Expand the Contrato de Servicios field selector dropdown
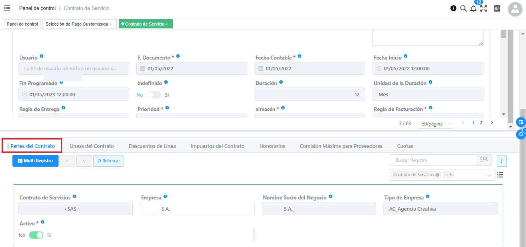Image resolution: width=526 pixels, height=247 pixels. pos(489,175)
